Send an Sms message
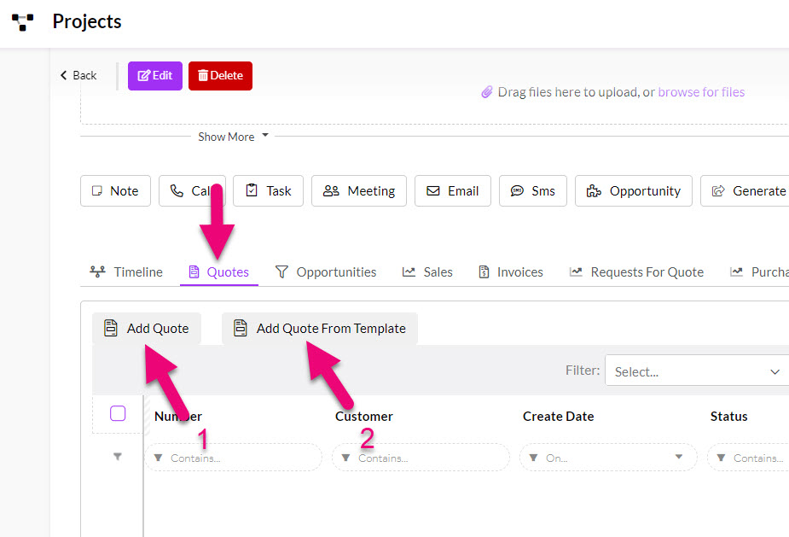 coord(533,191)
